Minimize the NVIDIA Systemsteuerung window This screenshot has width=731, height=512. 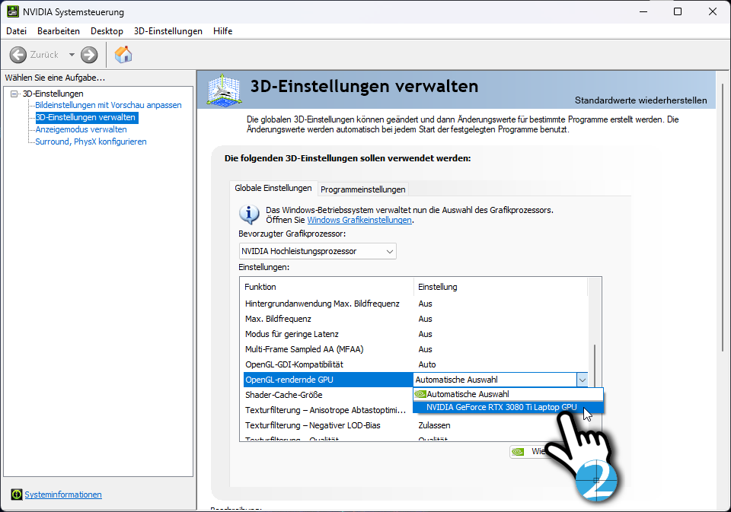click(643, 11)
